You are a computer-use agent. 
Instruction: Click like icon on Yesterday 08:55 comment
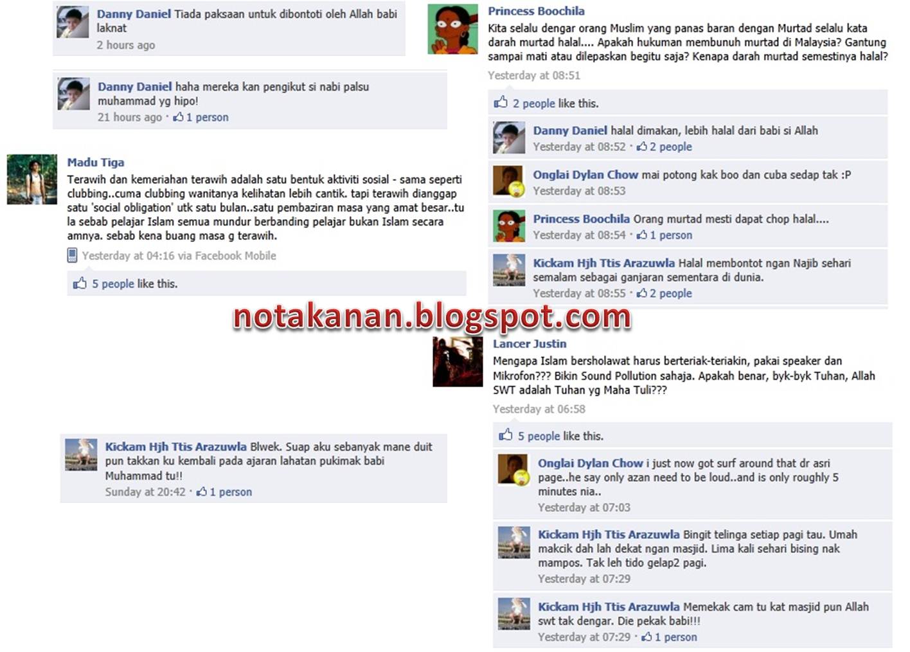coord(641,293)
